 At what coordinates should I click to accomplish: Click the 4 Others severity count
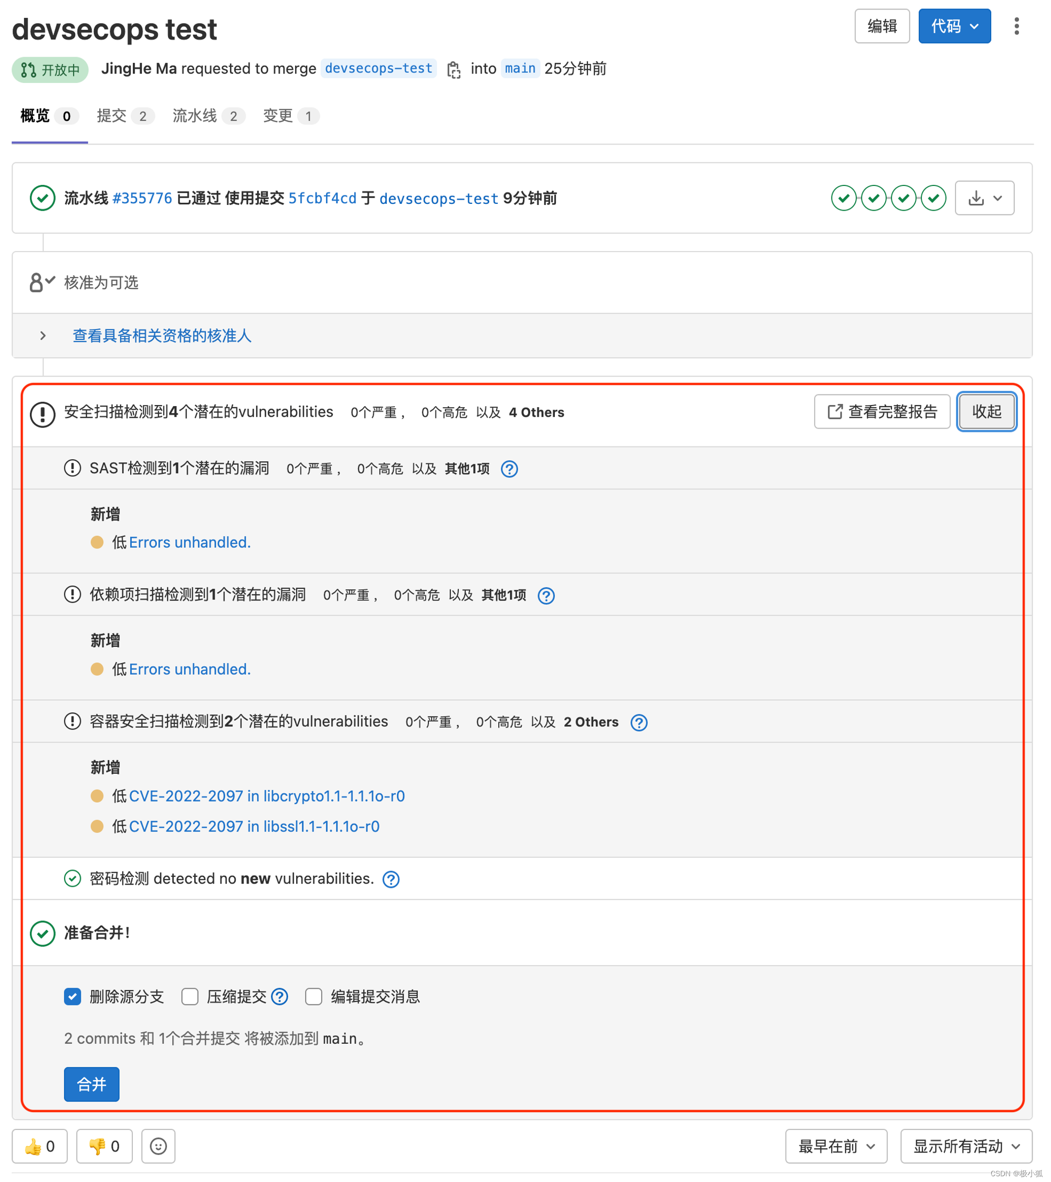tap(536, 412)
